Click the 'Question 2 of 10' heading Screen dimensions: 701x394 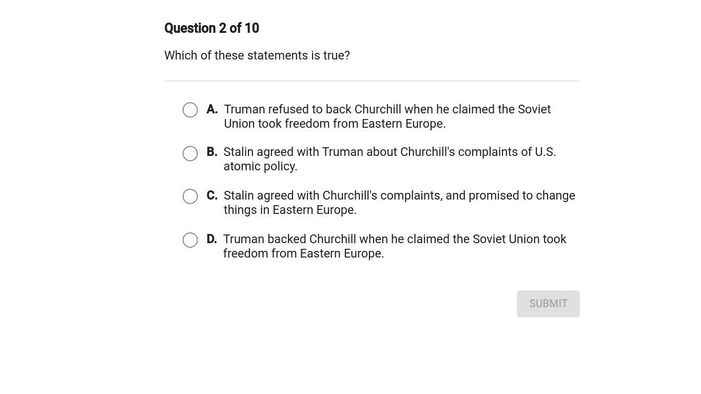211,28
